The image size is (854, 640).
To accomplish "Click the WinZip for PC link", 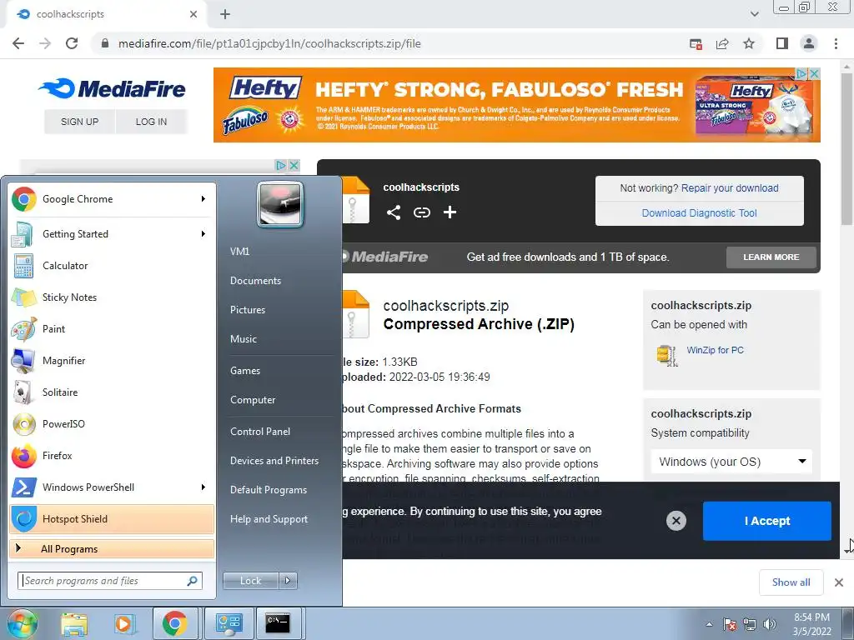I will pos(715,350).
